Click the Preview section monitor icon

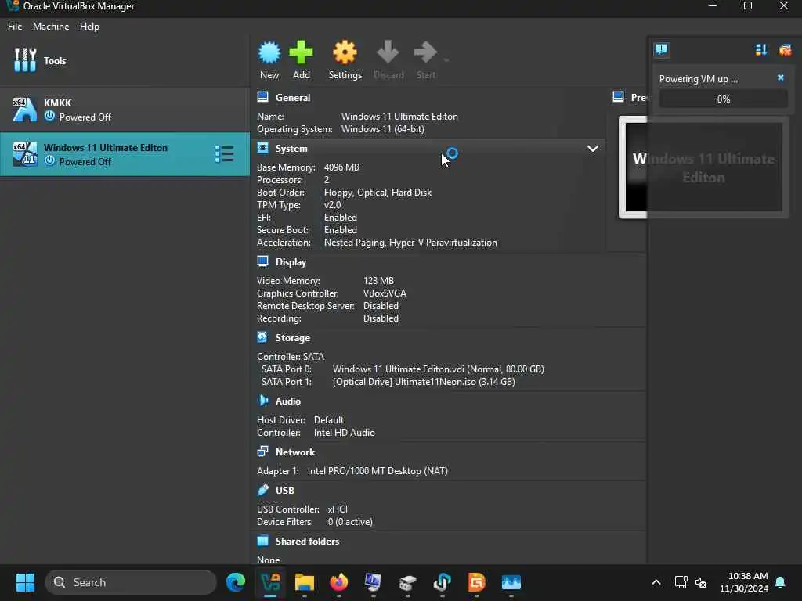619,97
